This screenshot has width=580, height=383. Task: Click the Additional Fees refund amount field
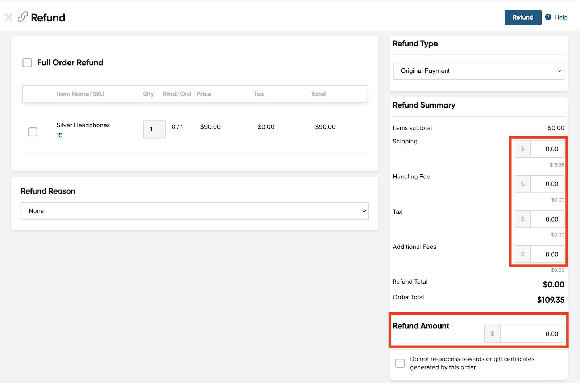[x=547, y=254]
